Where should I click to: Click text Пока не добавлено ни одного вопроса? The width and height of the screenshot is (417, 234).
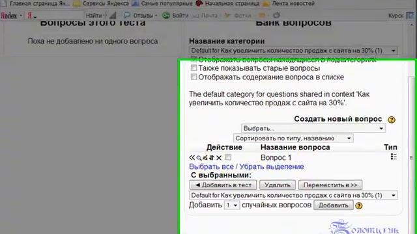coord(93,42)
